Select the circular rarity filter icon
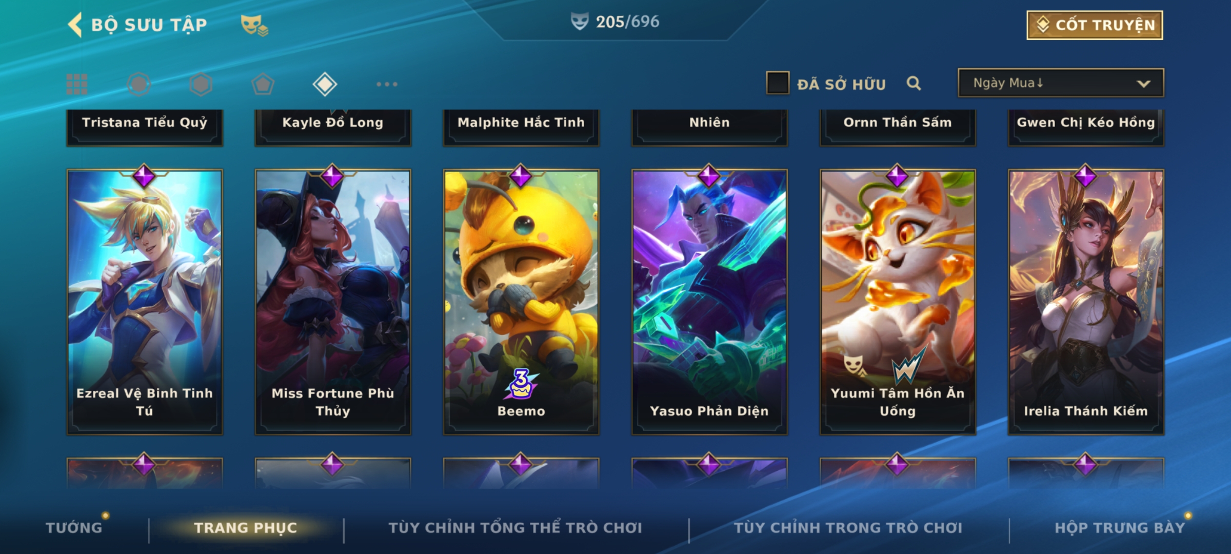 point(139,84)
